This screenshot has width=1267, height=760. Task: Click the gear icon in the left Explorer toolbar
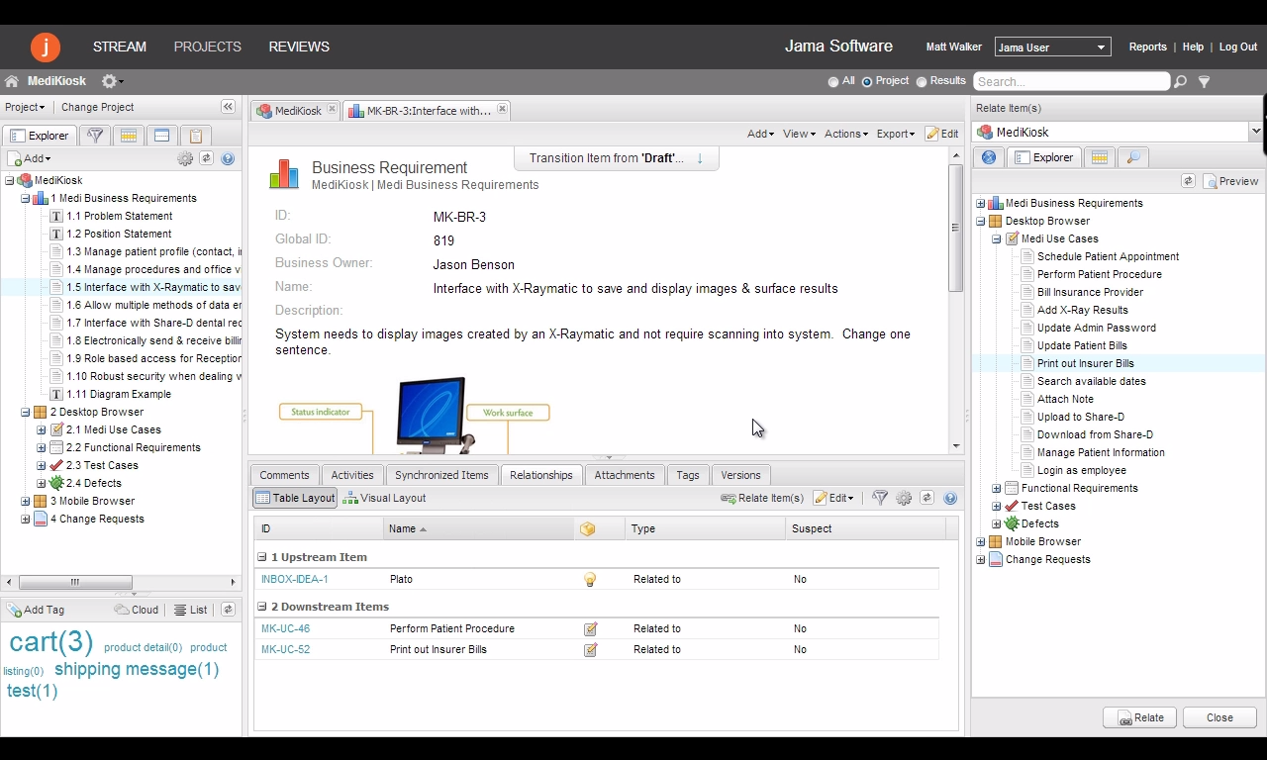coord(185,158)
